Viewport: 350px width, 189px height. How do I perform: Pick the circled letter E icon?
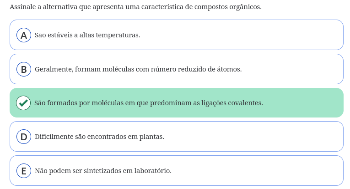tap(24, 171)
